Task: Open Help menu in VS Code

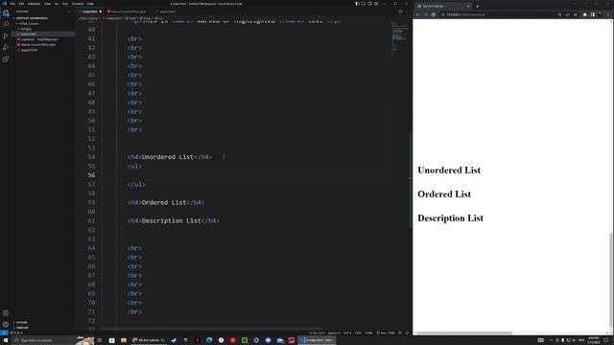Action: [x=90, y=4]
